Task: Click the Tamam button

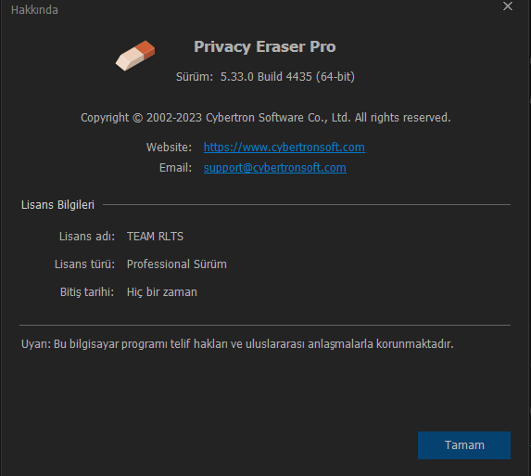Action: [464, 445]
